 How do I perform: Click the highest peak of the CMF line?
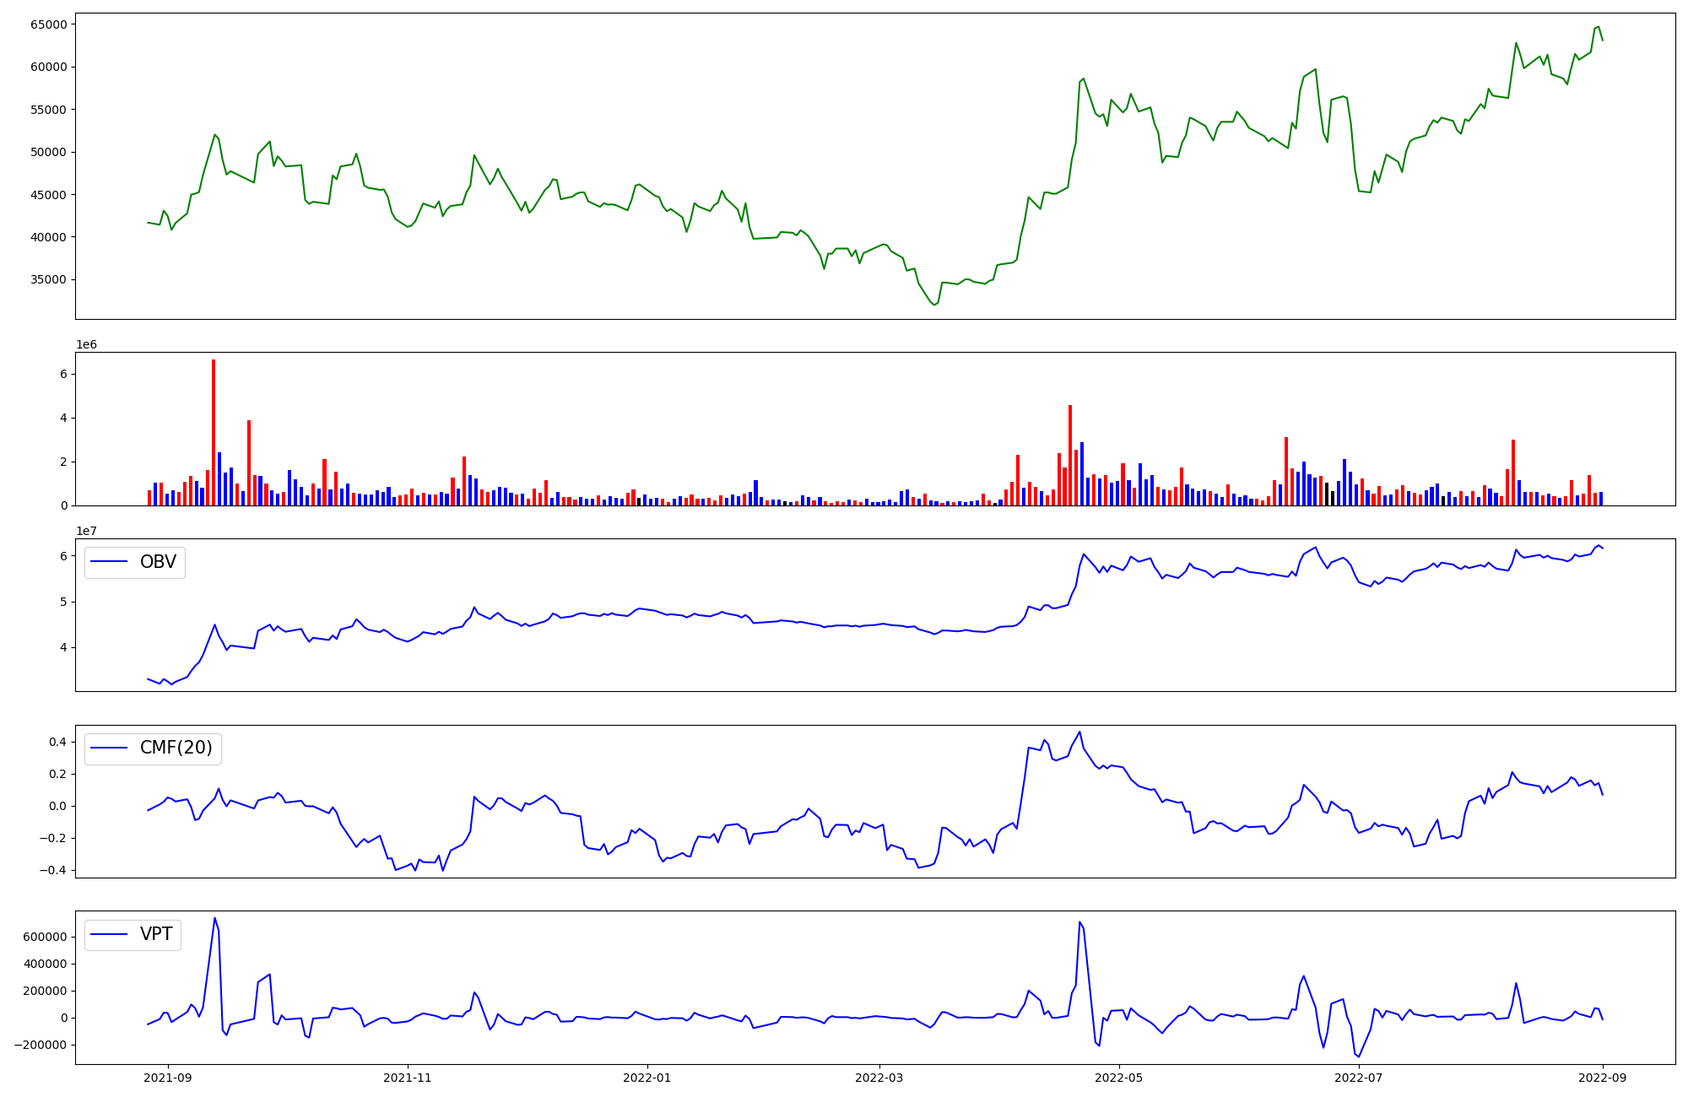tap(1079, 732)
